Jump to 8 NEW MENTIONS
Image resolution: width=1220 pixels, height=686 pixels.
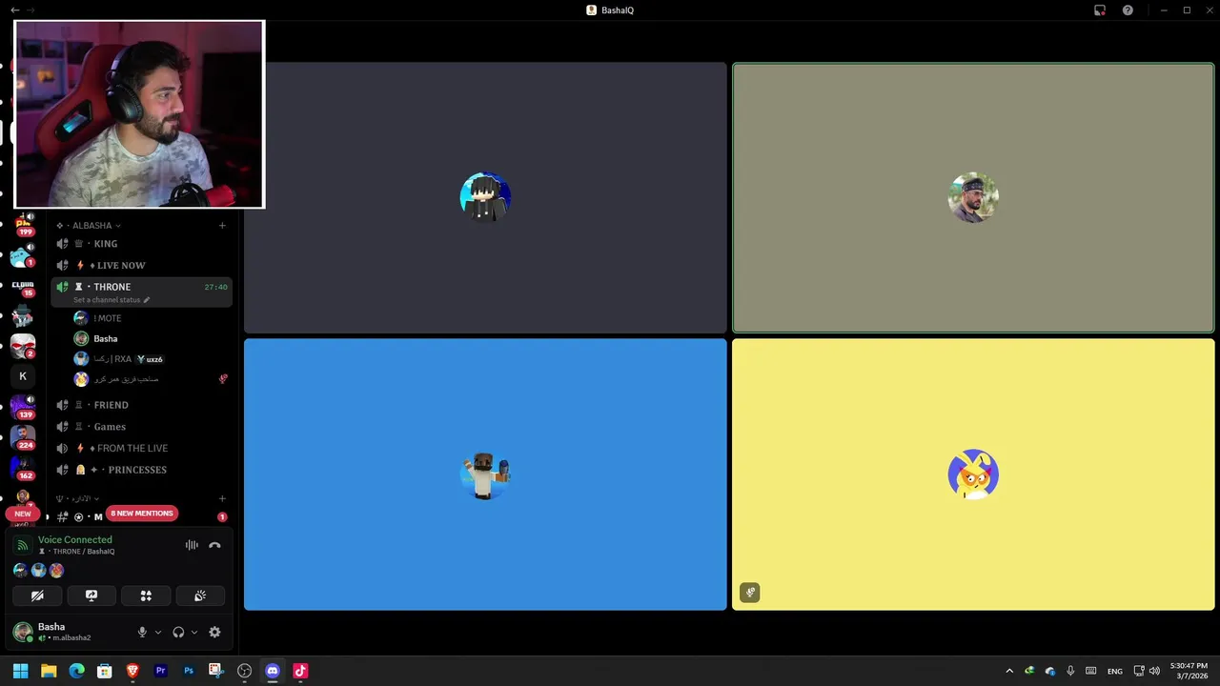click(x=142, y=514)
